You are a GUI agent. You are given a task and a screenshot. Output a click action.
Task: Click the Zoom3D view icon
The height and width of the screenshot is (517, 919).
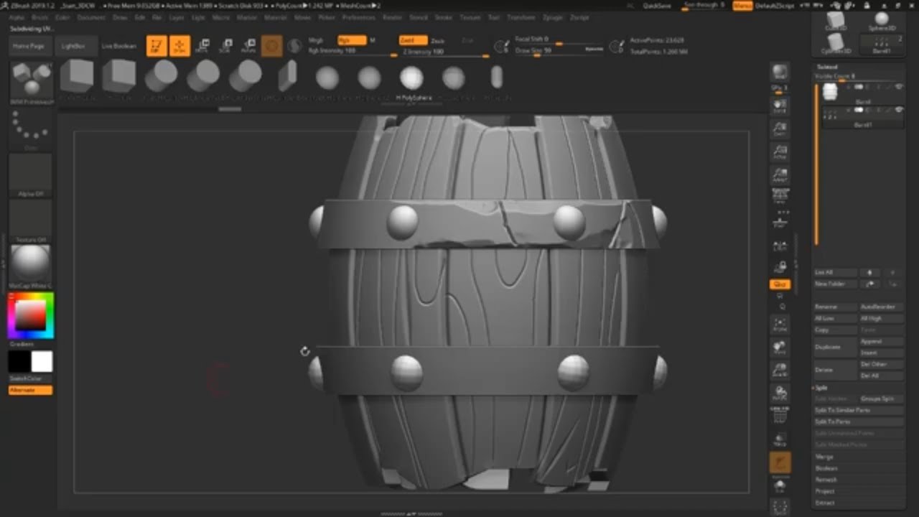(780, 370)
